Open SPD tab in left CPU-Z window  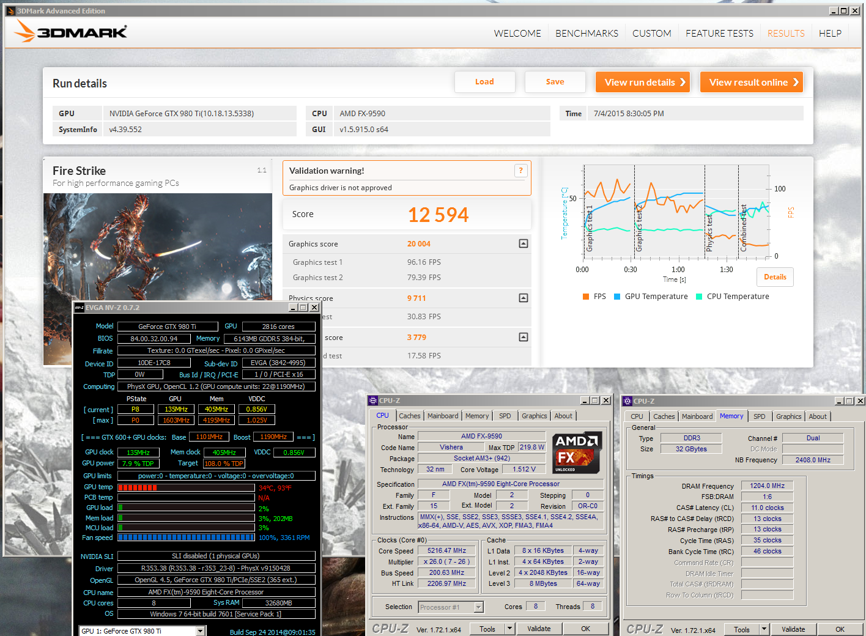[505, 416]
